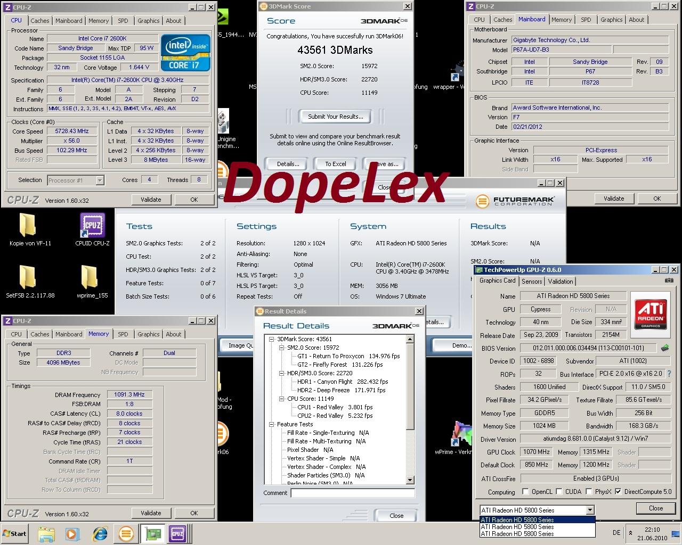The height and width of the screenshot is (545, 682).
Task: Click Close in the GPU-Z window
Action: (656, 508)
